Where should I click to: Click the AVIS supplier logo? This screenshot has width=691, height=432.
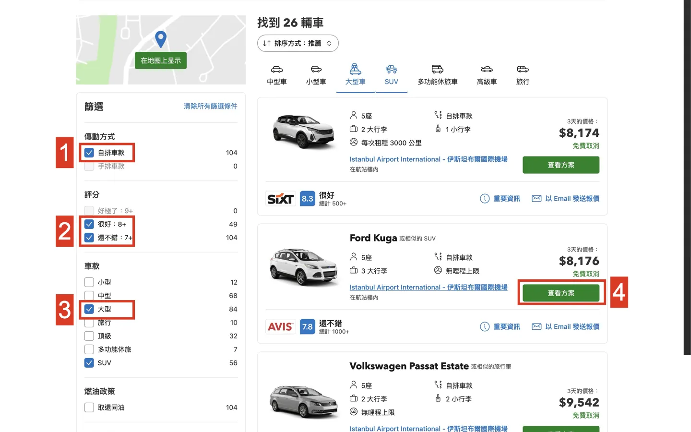point(281,327)
